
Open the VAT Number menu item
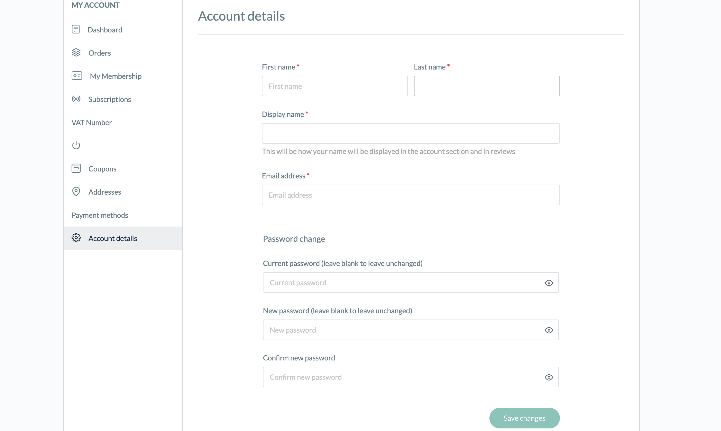[x=92, y=123]
